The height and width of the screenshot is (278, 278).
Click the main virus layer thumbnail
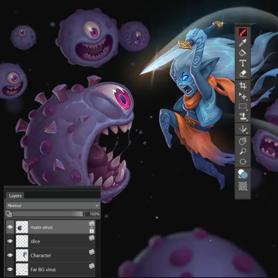point(22,227)
